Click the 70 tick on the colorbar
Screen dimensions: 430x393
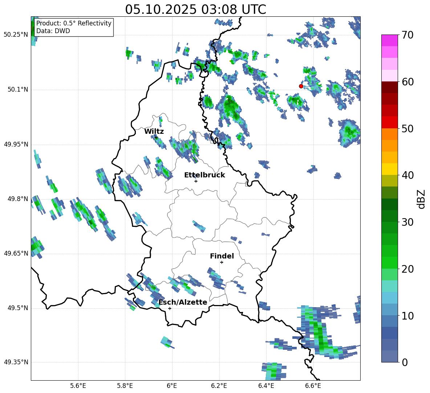pos(407,35)
